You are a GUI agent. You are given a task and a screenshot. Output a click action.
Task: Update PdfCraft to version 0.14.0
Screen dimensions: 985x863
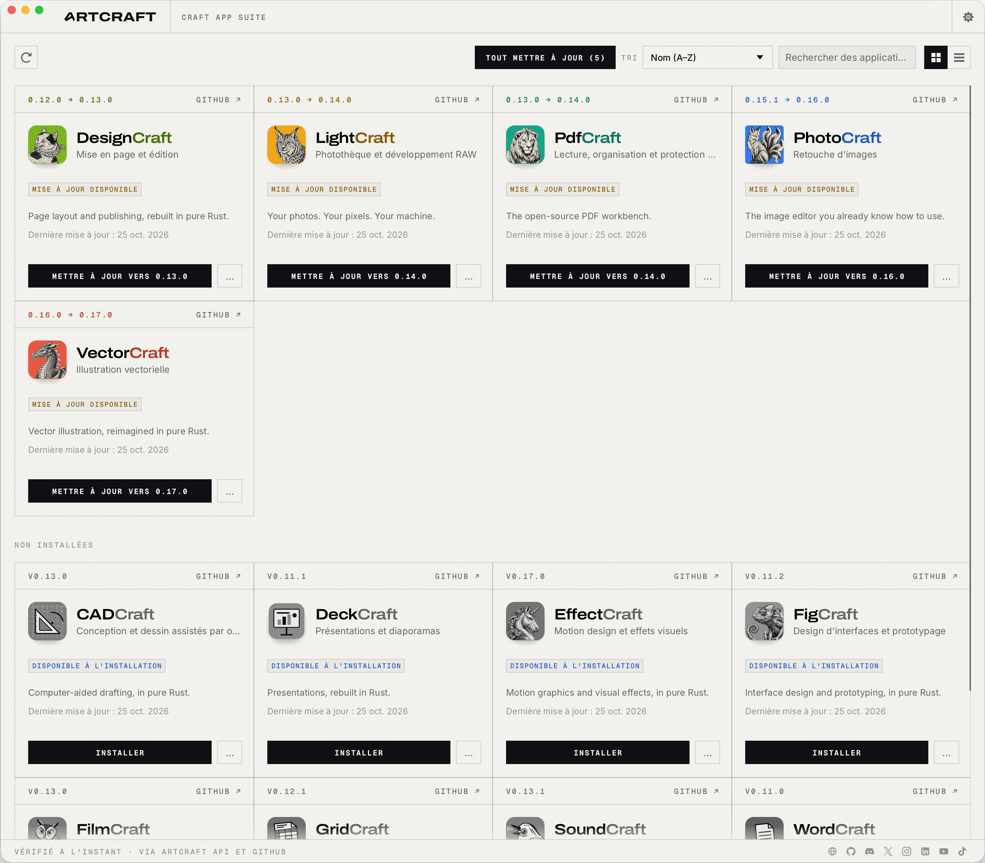click(x=597, y=276)
